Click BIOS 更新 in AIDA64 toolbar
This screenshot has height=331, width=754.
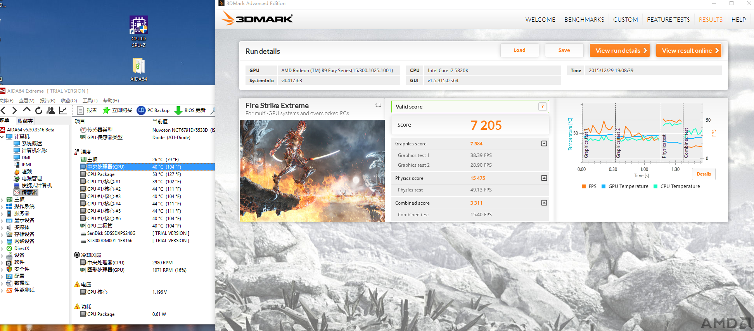point(190,110)
